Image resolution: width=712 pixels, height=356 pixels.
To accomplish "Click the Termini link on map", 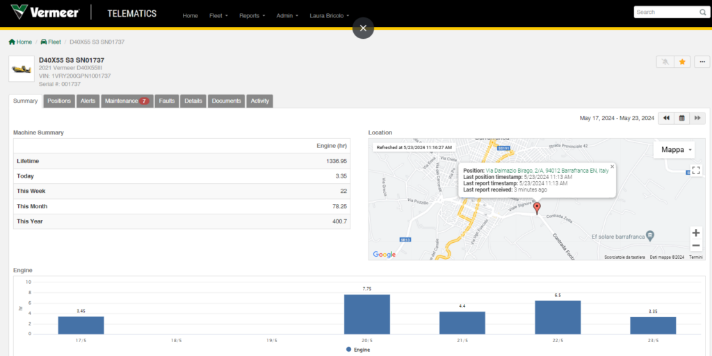I will [x=695, y=257].
